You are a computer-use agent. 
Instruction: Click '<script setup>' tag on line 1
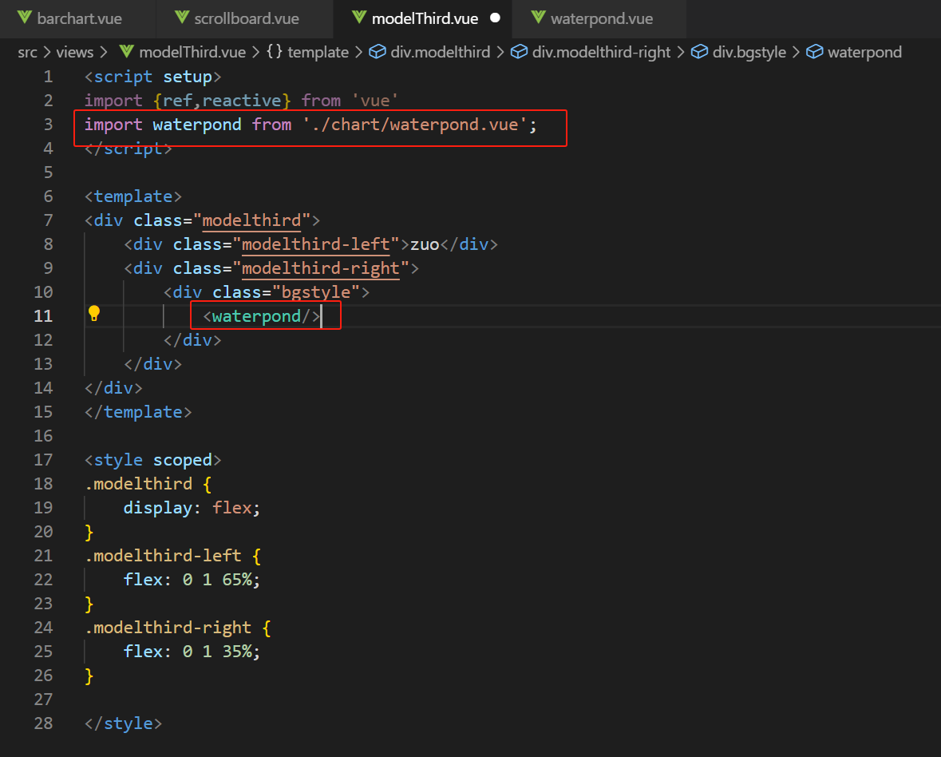[x=153, y=77]
